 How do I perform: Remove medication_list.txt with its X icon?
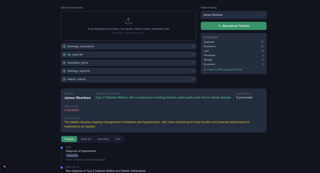pos(193,63)
